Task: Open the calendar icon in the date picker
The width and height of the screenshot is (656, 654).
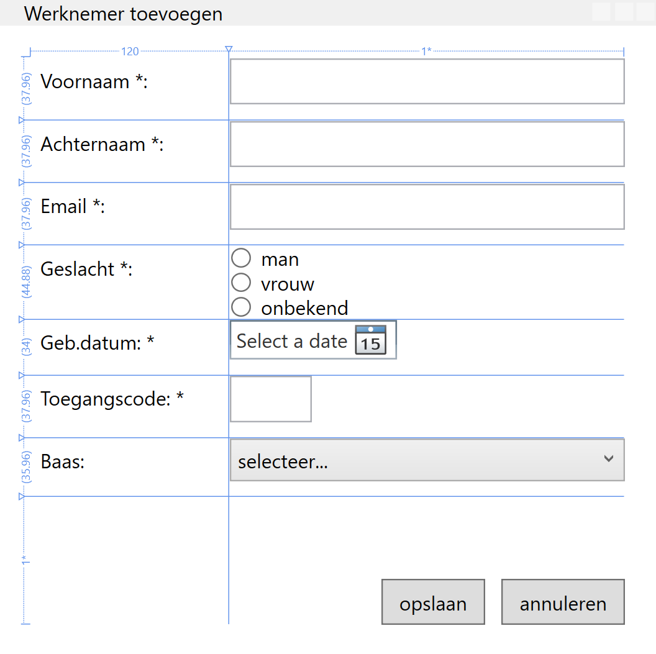Action: point(370,340)
